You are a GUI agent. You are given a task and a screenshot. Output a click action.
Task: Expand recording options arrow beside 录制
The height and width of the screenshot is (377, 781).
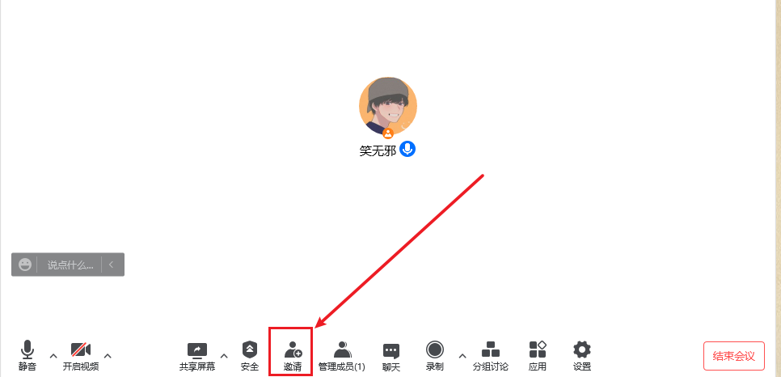462,355
